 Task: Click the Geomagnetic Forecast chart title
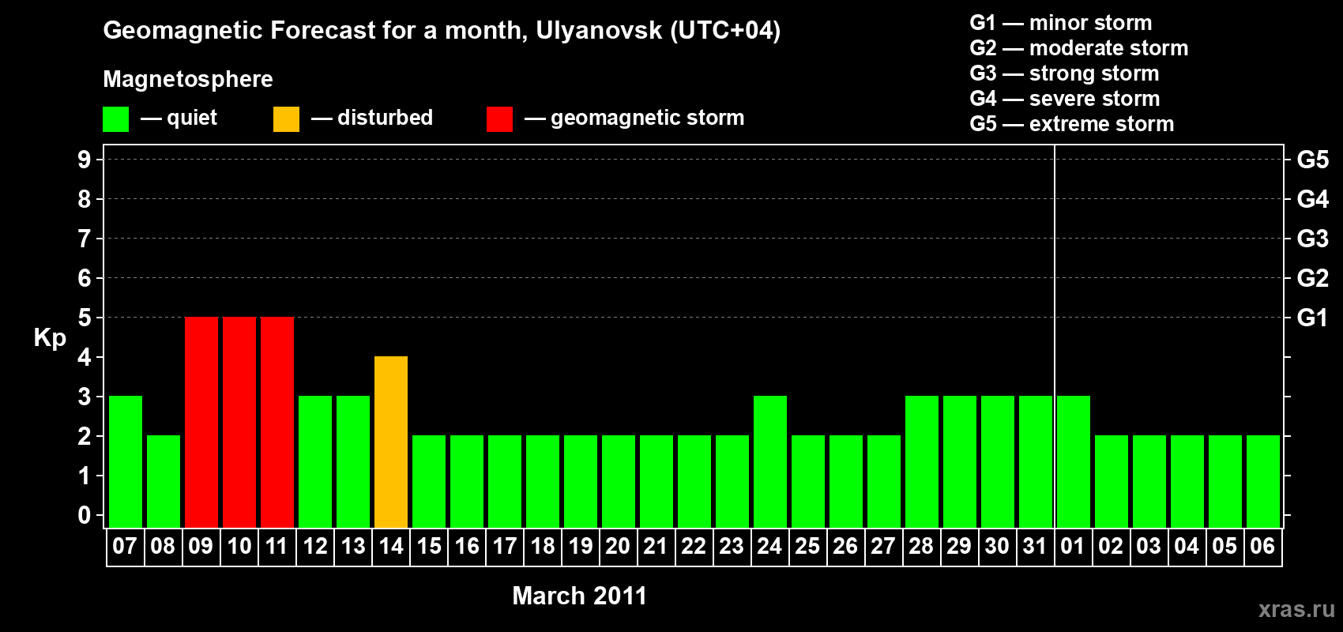coord(442,31)
